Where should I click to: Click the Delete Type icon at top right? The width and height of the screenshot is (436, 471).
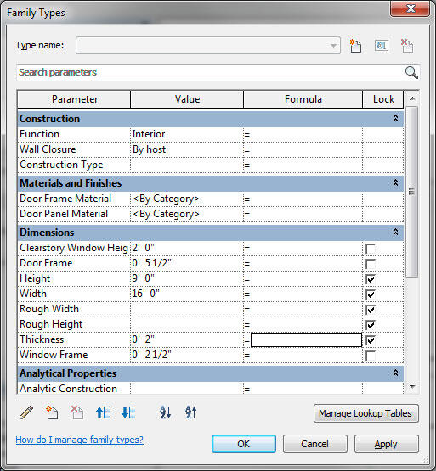[x=407, y=46]
